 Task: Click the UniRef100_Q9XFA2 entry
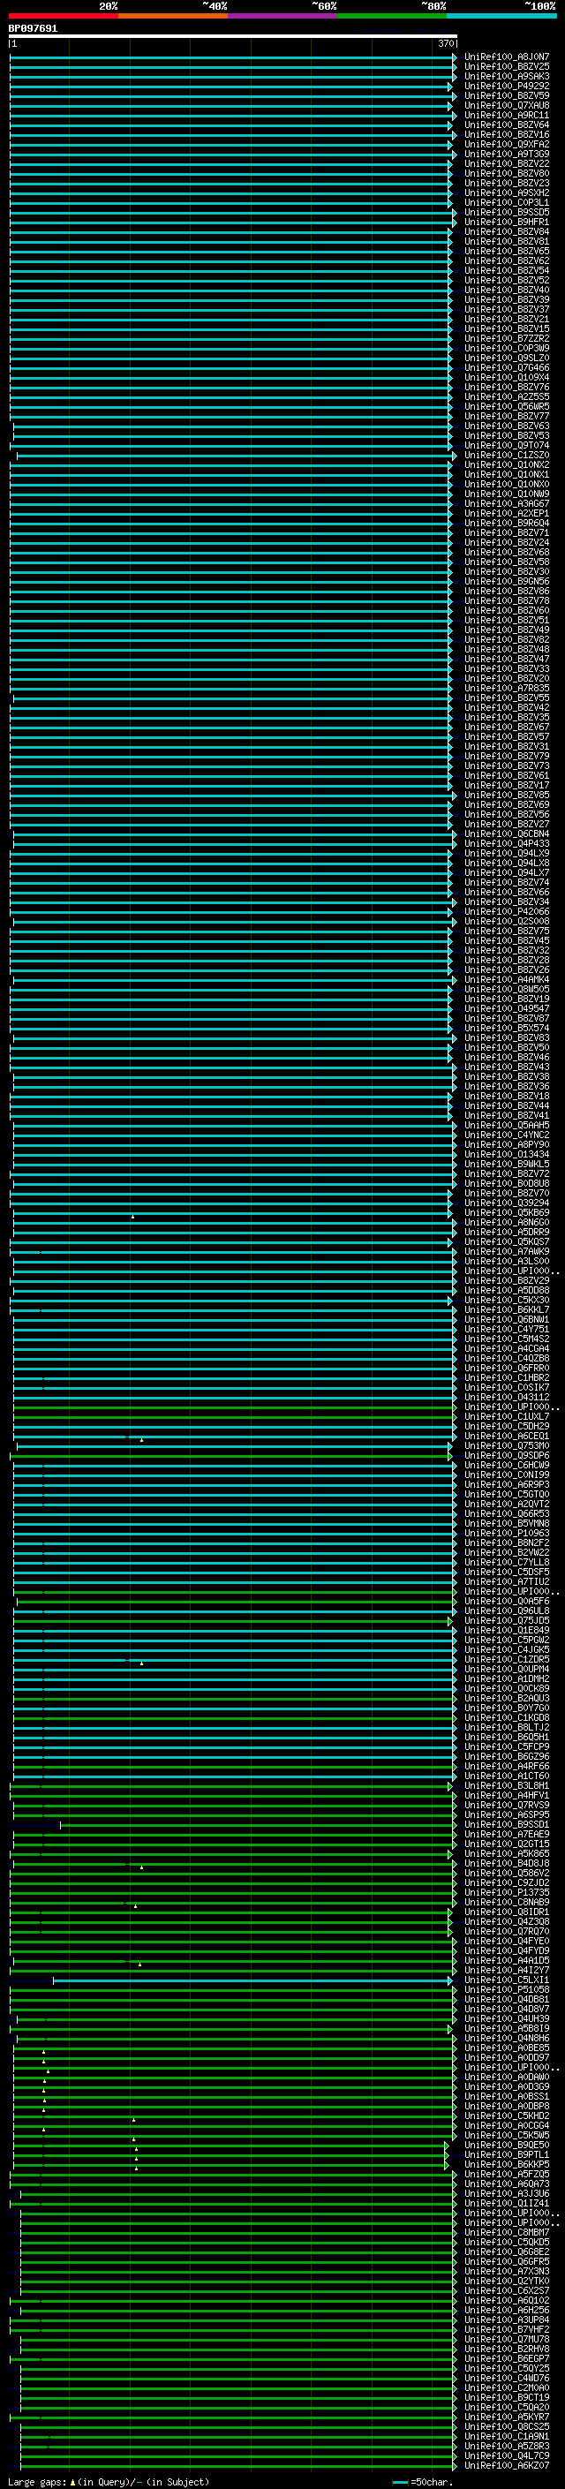[x=506, y=144]
